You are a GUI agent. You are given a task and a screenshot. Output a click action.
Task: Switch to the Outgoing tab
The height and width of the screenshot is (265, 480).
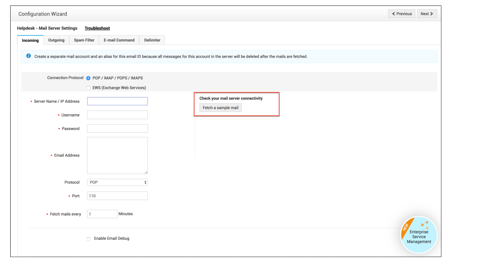point(56,40)
